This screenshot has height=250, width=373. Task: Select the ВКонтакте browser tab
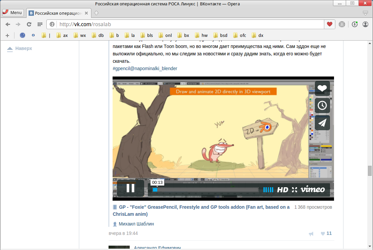(58, 13)
